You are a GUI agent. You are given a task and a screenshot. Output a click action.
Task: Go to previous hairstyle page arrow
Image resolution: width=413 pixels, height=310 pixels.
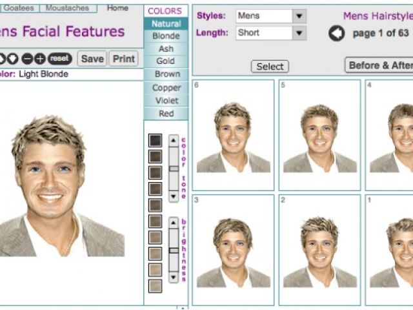[x=336, y=34]
